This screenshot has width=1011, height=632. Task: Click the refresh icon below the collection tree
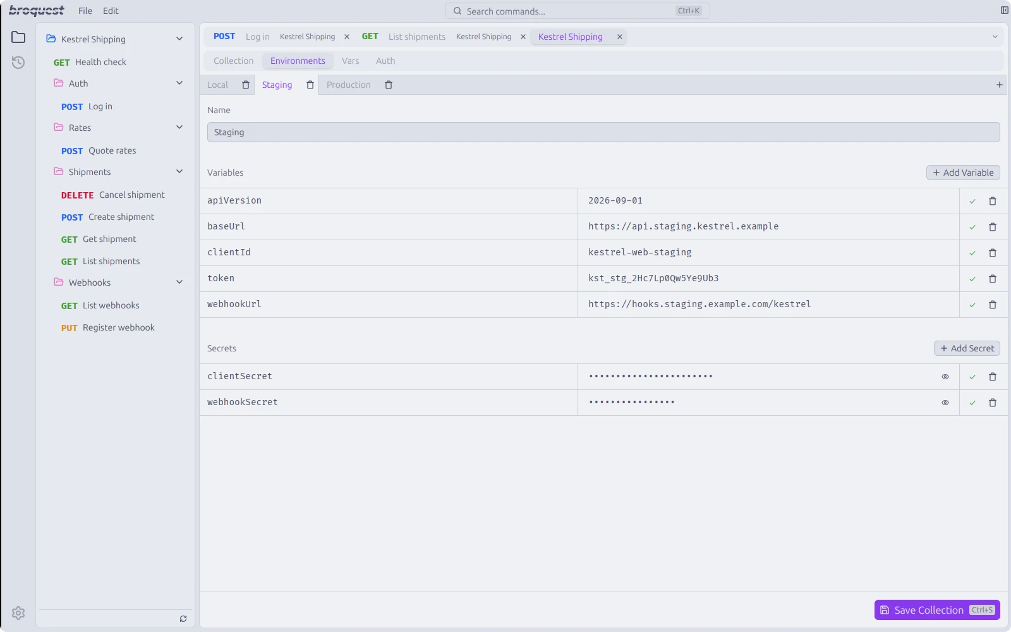[183, 619]
